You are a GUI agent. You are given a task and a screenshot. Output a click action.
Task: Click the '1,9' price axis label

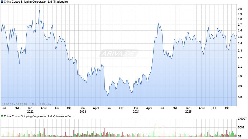[240, 14]
